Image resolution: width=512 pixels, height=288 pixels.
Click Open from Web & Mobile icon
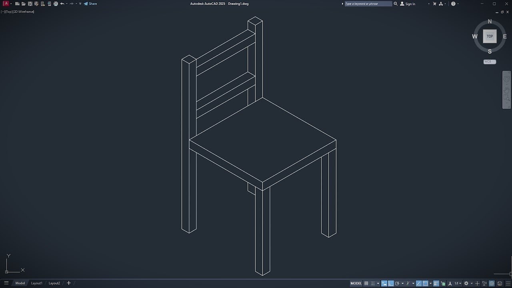43,4
